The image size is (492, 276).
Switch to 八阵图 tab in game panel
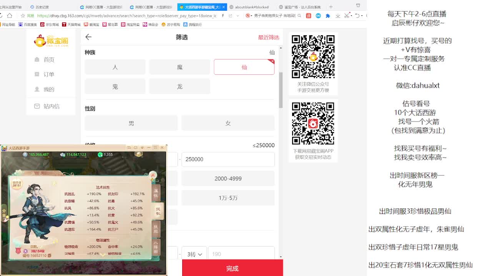[x=156, y=246]
